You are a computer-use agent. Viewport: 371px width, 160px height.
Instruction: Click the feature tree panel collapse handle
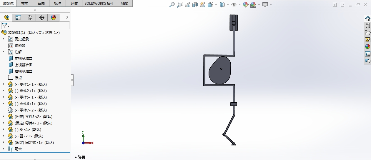72,80
